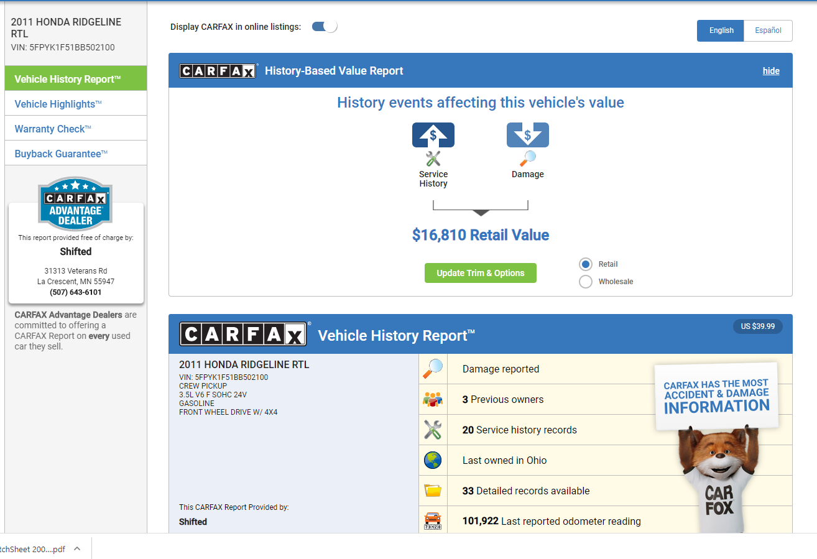The width and height of the screenshot is (817, 559).
Task: Click the Detailed records folder icon
Action: click(x=433, y=491)
